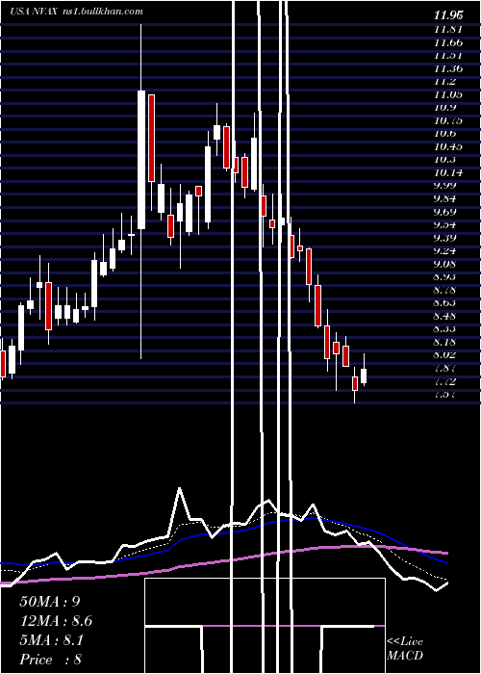Select the 11.2 price axis label
The image size is (481, 674).
[444, 81]
